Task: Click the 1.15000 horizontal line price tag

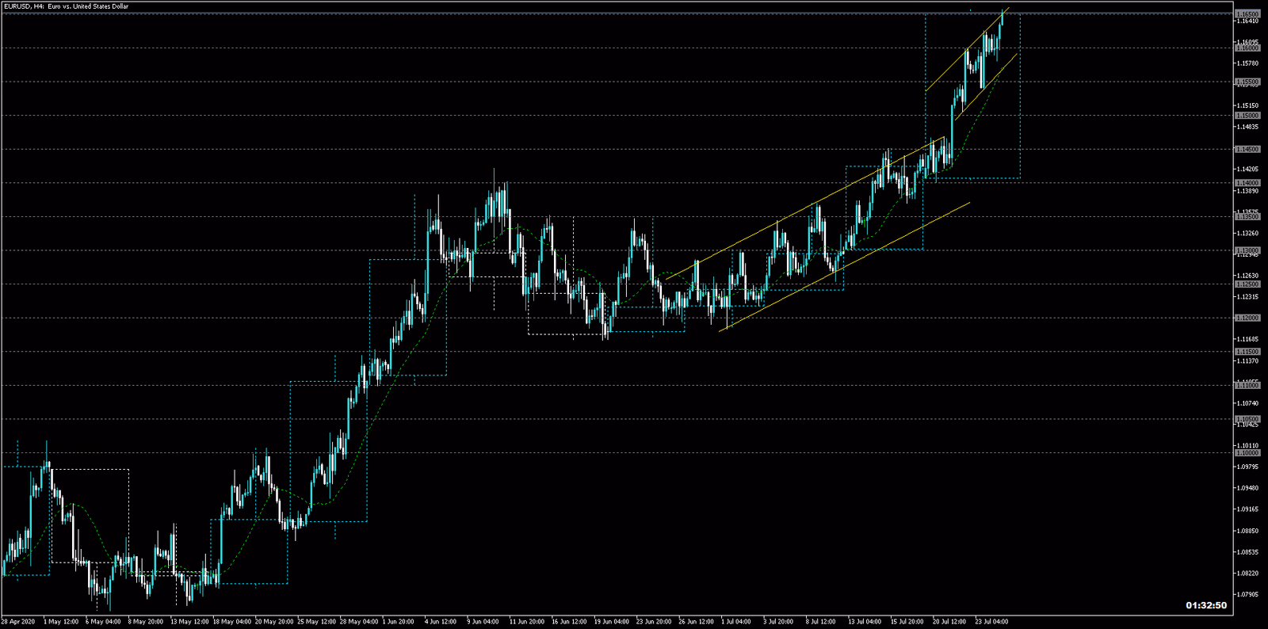Action: 1247,116
